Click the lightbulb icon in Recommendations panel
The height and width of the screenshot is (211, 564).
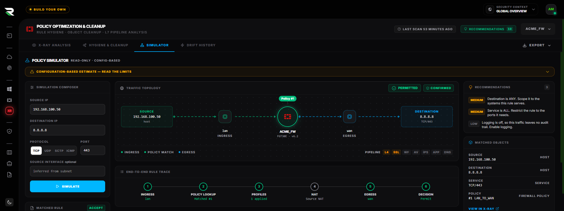pos(471,87)
